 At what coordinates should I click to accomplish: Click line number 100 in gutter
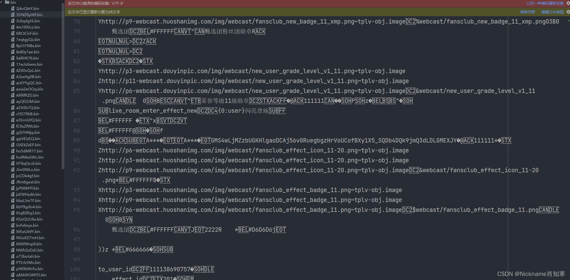75,269
